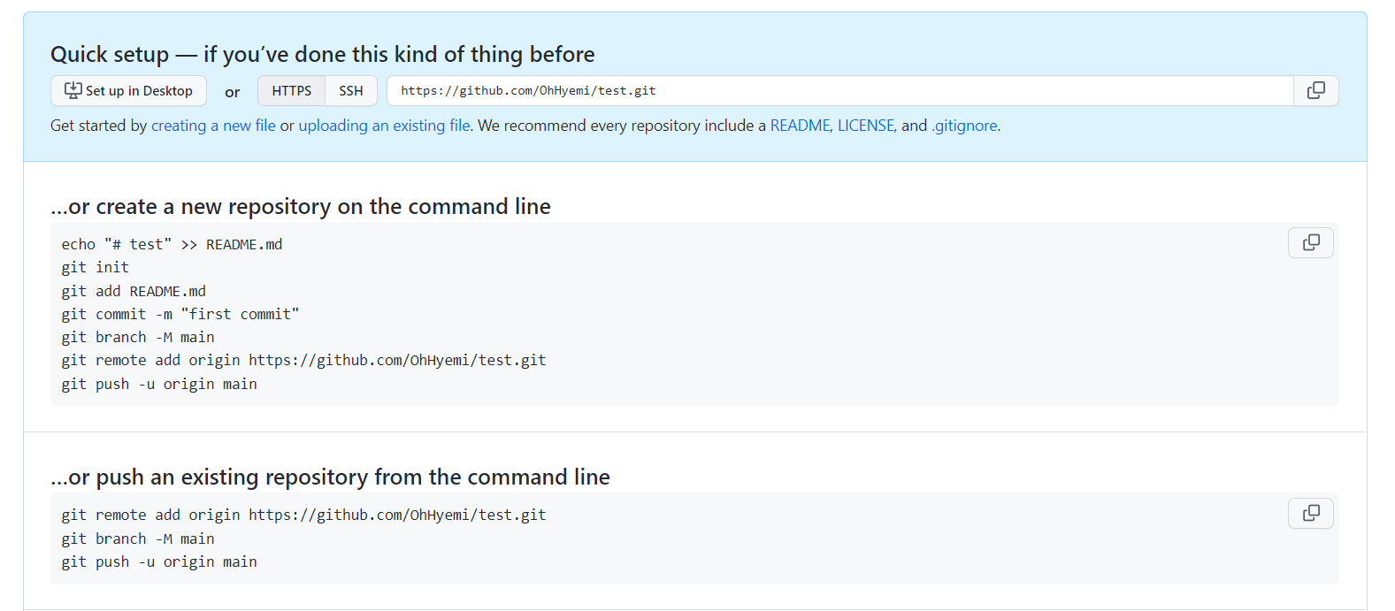Image resolution: width=1395 pixels, height=611 pixels.
Task: Switch clone URL to SSH
Action: (351, 90)
